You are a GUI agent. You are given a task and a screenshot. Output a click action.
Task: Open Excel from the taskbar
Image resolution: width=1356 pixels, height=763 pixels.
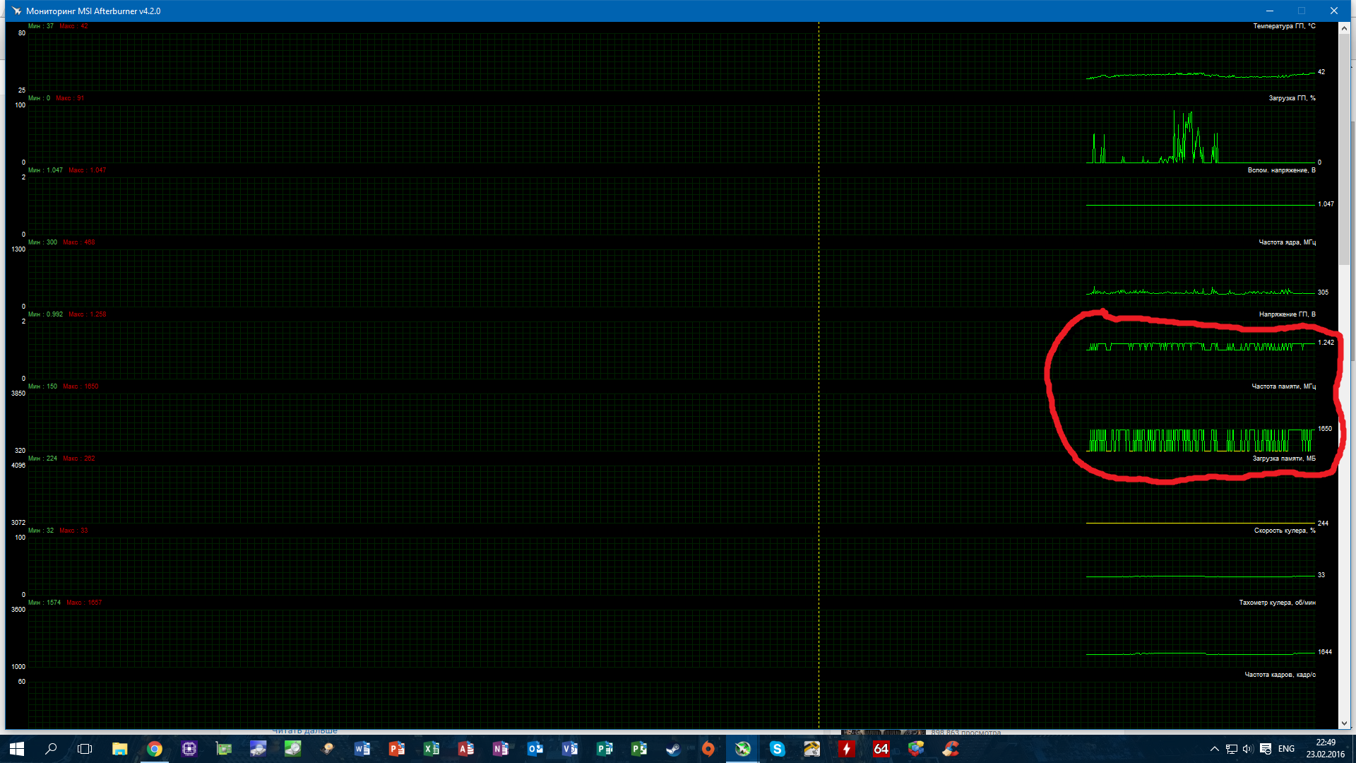(431, 749)
